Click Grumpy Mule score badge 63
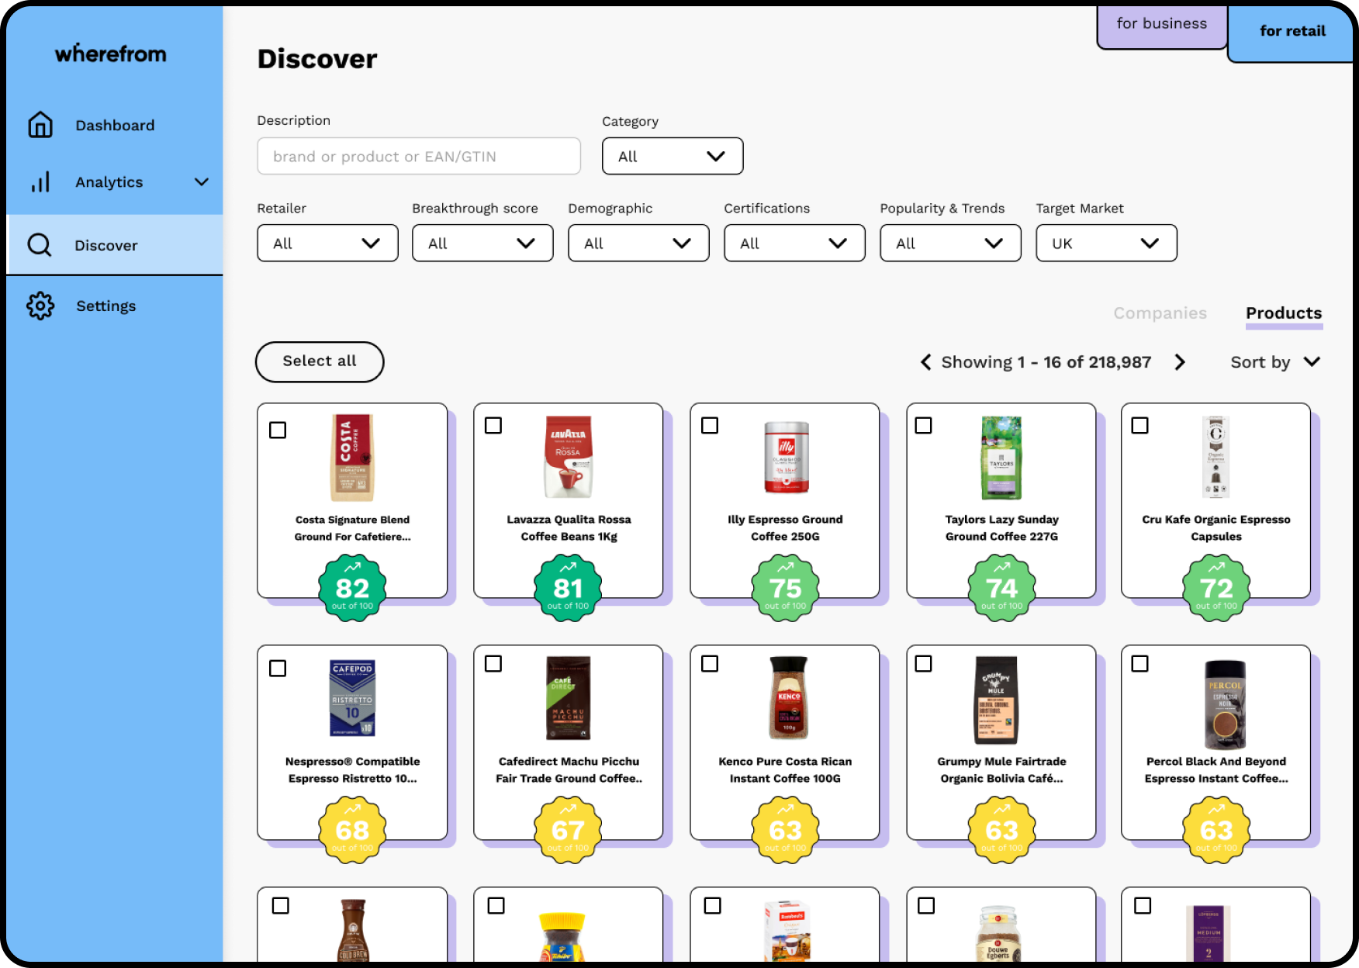The image size is (1359, 968). pyautogui.click(x=1001, y=830)
